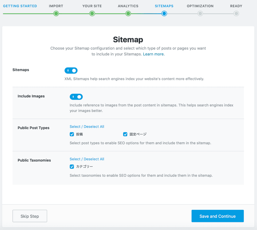The image size is (257, 230).
Task: Click the green Analytics step indicator dot
Action: [128, 14]
